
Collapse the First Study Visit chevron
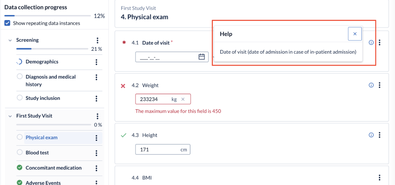pos(10,116)
